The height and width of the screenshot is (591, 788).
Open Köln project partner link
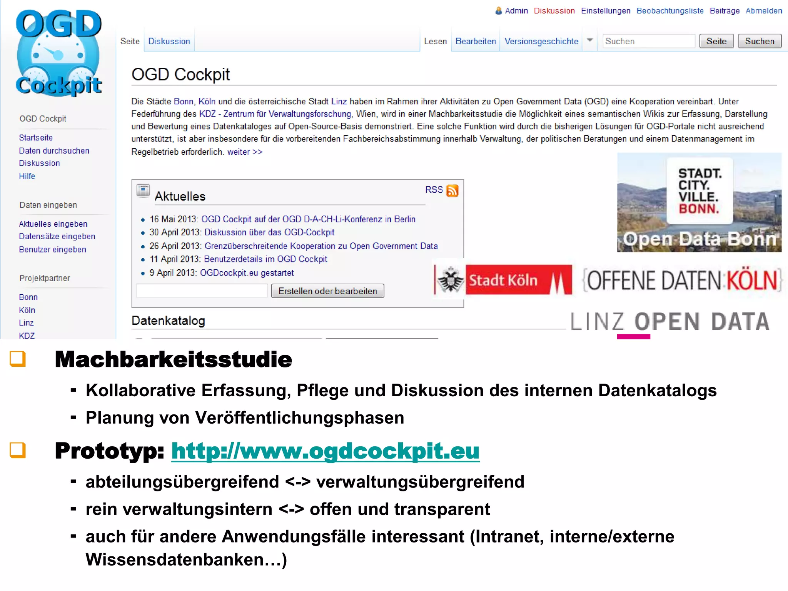(x=27, y=311)
